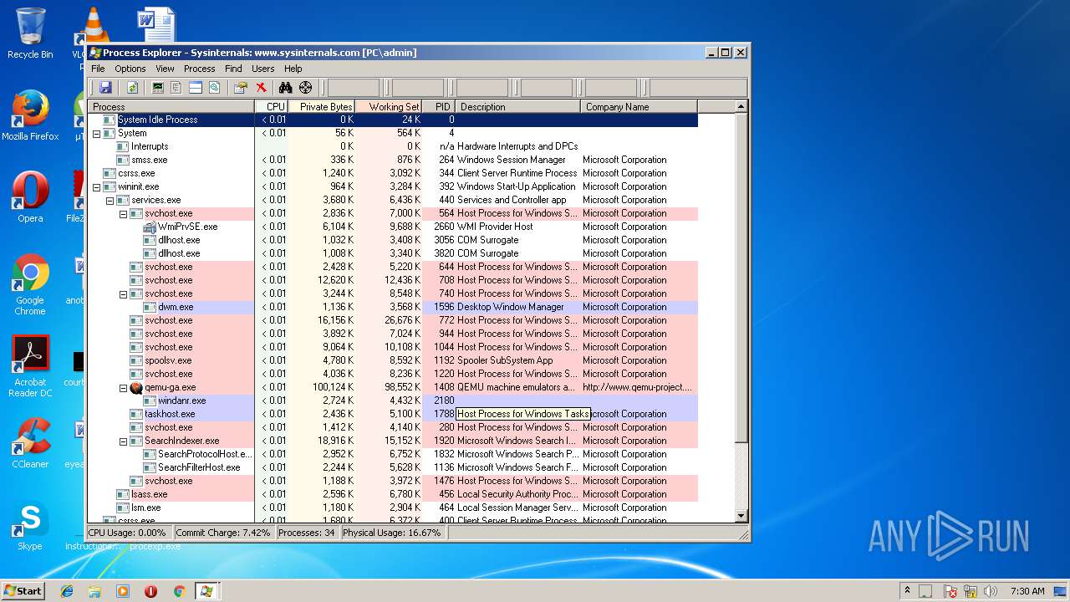Open the Opera desktop icon
1070x602 pixels.
tap(30, 197)
